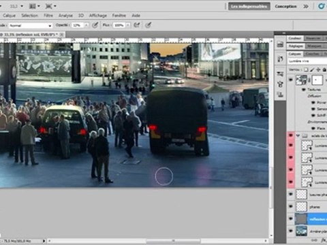Collapse the éclats de lumière group triangle
The image size is (327, 245).
click(x=298, y=135)
